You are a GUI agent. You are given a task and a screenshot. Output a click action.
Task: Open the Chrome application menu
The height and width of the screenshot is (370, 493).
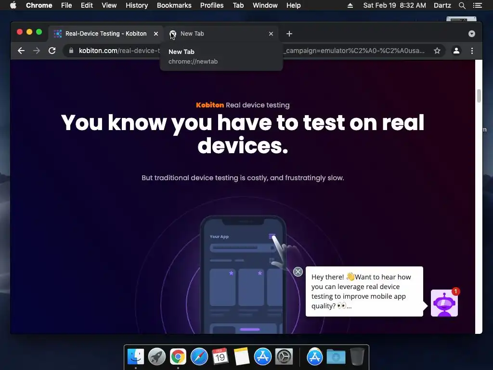39,5
